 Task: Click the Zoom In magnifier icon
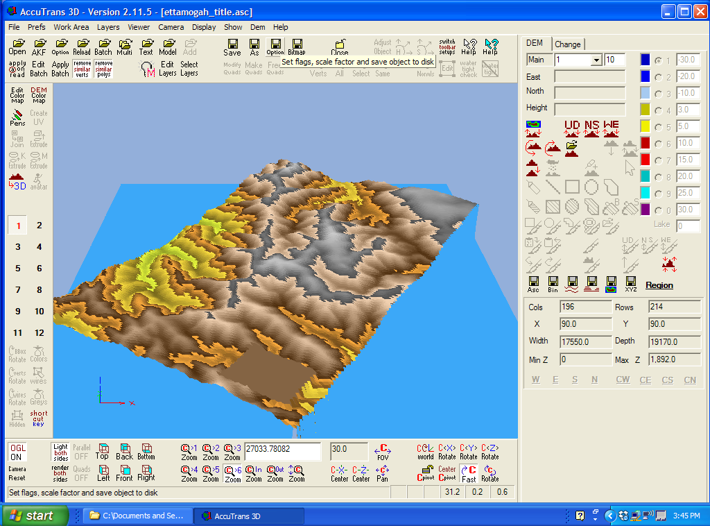pos(254,473)
